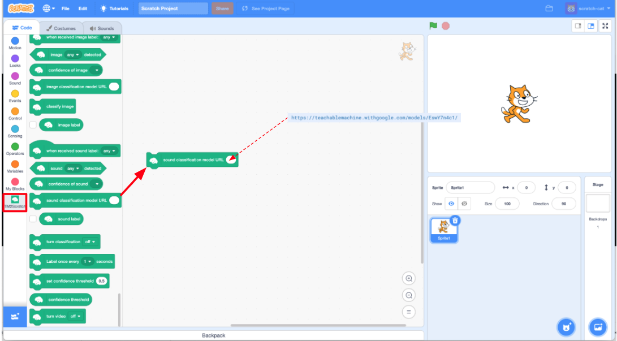Click the Direction field 90
617x341 pixels.
click(563, 204)
